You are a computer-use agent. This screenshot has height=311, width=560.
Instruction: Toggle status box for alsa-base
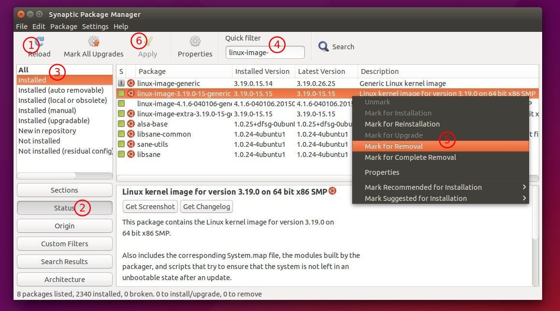point(121,124)
